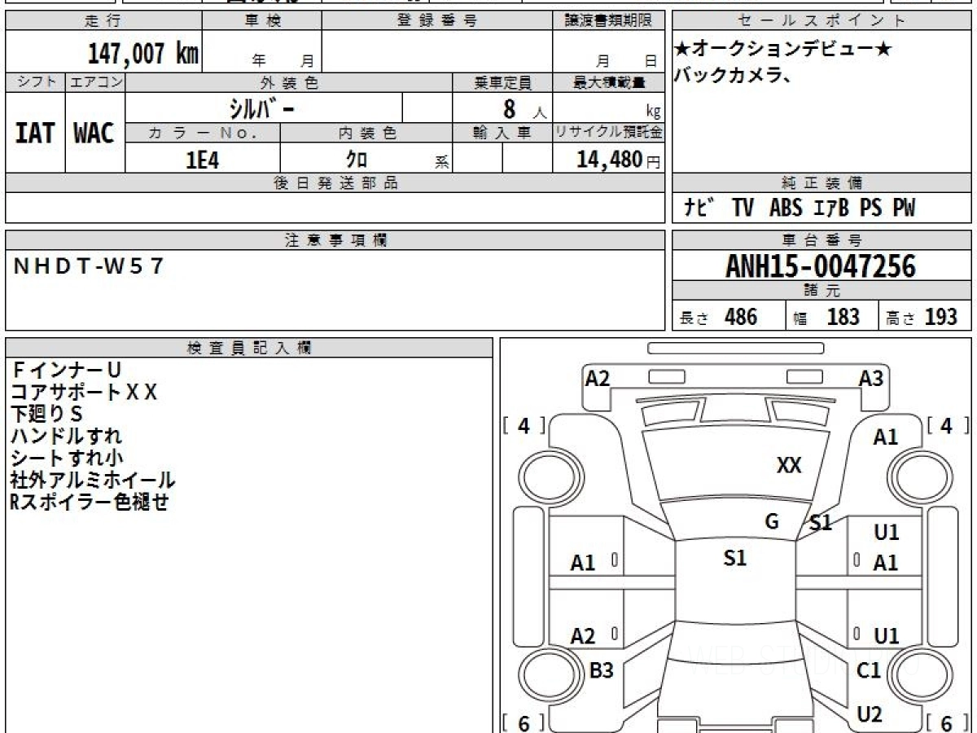This screenshot has height=733, width=977.
Task: Select the 外装色 header
Action: pos(289,82)
